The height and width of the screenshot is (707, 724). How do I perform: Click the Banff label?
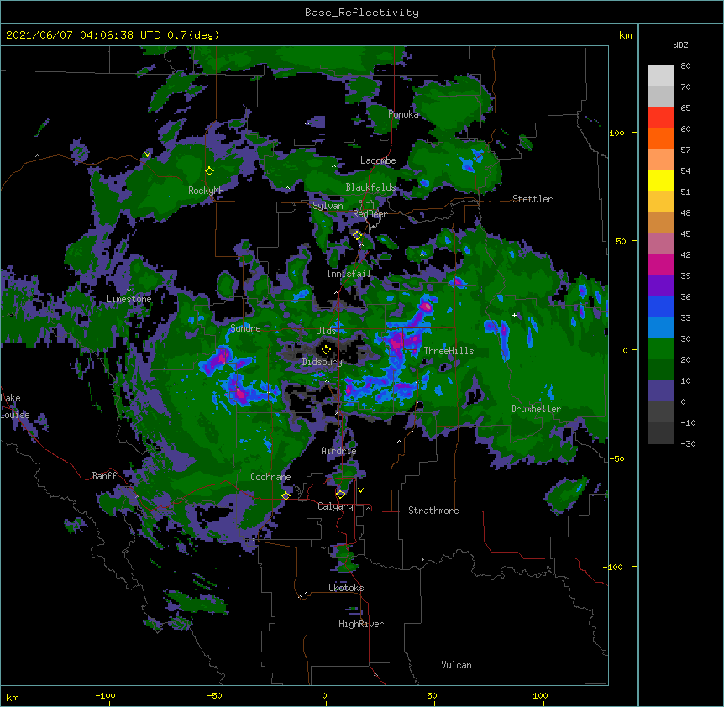[104, 476]
